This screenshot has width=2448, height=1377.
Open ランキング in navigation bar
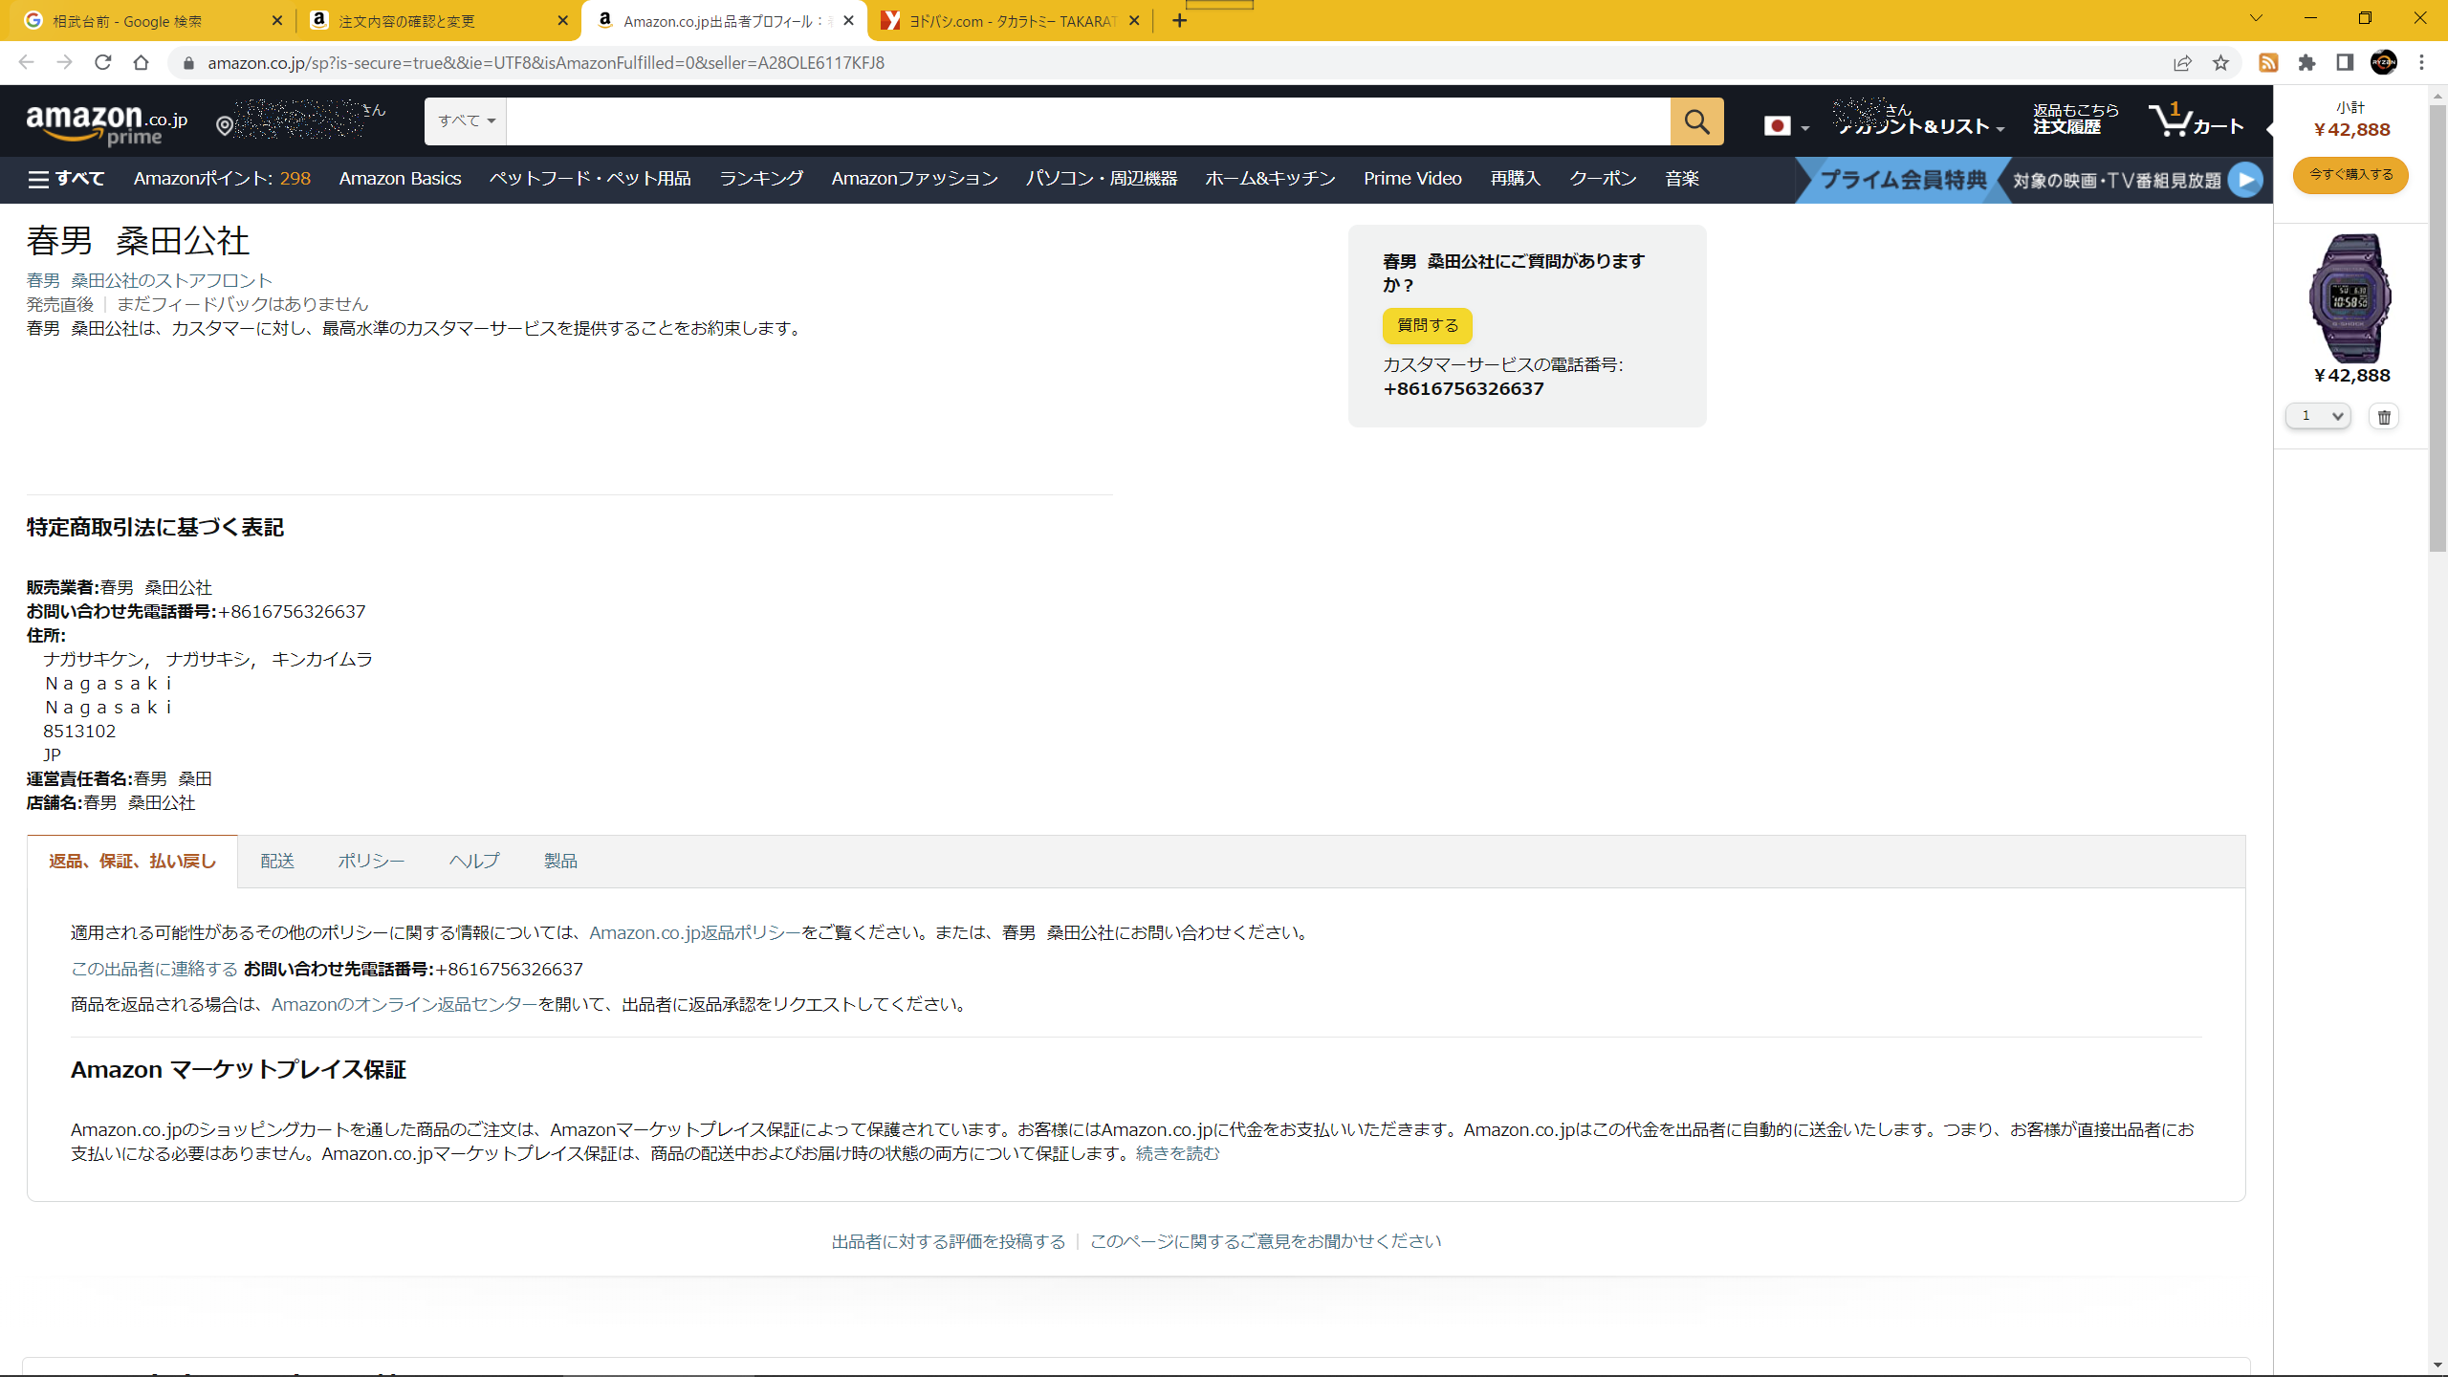761,179
